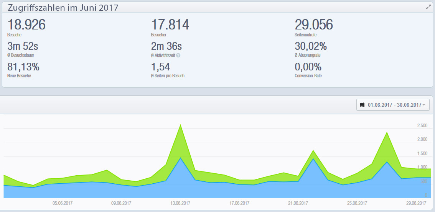Select the 30,02% Absprungrate metric

point(311,47)
